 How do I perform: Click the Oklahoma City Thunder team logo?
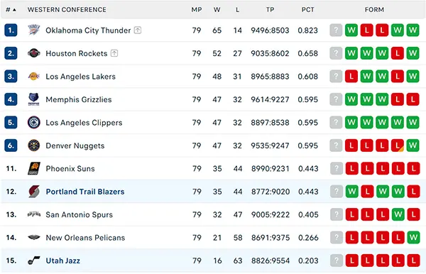coord(34,30)
